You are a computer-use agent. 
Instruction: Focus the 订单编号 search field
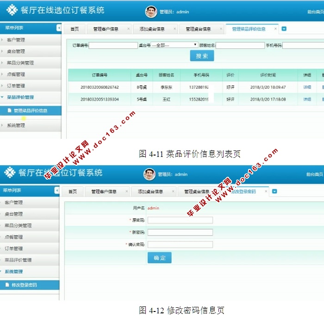[x=113, y=45]
